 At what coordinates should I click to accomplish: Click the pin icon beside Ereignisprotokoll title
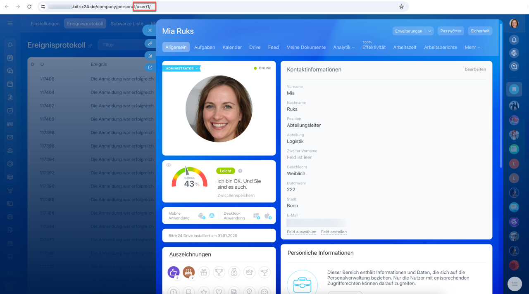pyautogui.click(x=91, y=45)
